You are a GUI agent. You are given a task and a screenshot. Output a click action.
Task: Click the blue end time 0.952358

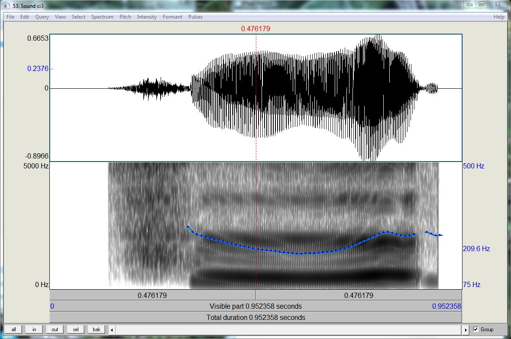point(446,307)
